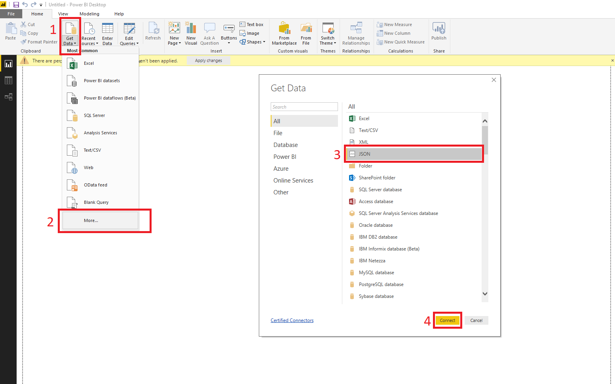Open Quick Access Toolbar customize arrow
Image resolution: width=615 pixels, height=384 pixels.
coord(41,5)
